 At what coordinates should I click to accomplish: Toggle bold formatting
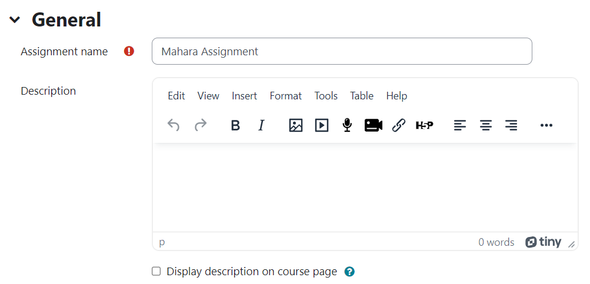tap(235, 125)
